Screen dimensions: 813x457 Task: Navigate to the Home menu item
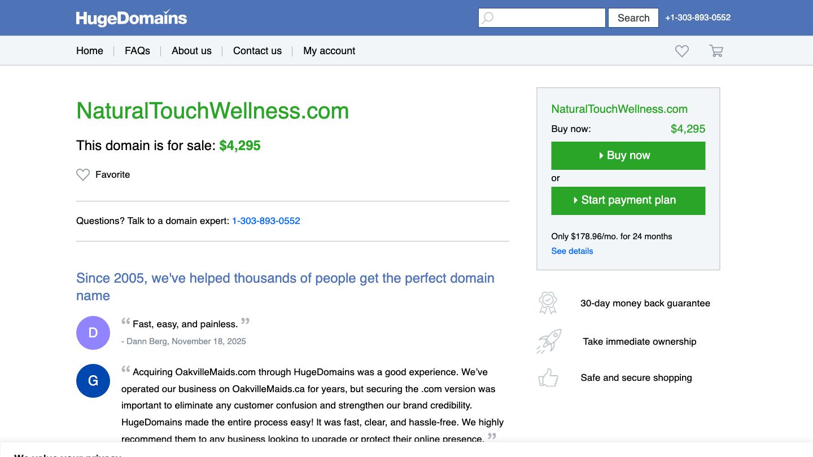coord(89,51)
